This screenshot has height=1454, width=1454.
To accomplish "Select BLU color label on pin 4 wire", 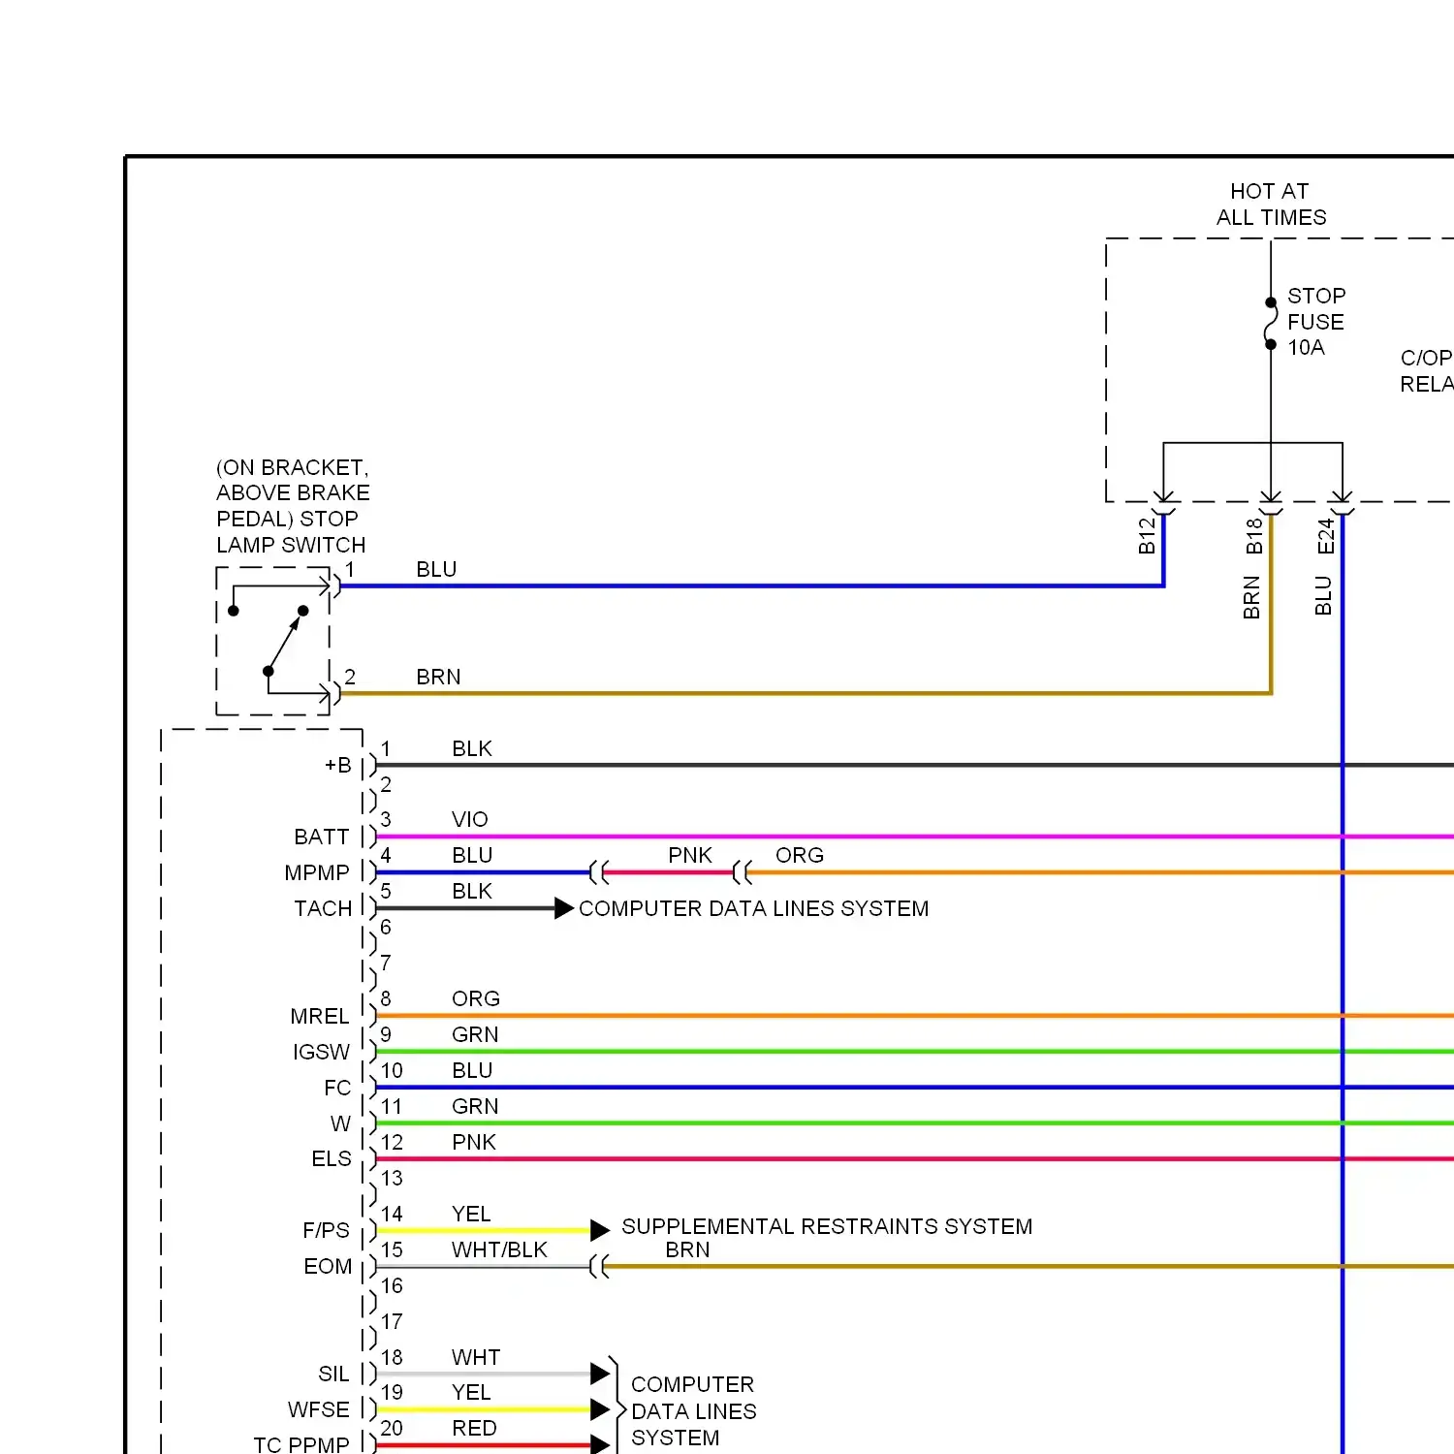I will coord(472,855).
